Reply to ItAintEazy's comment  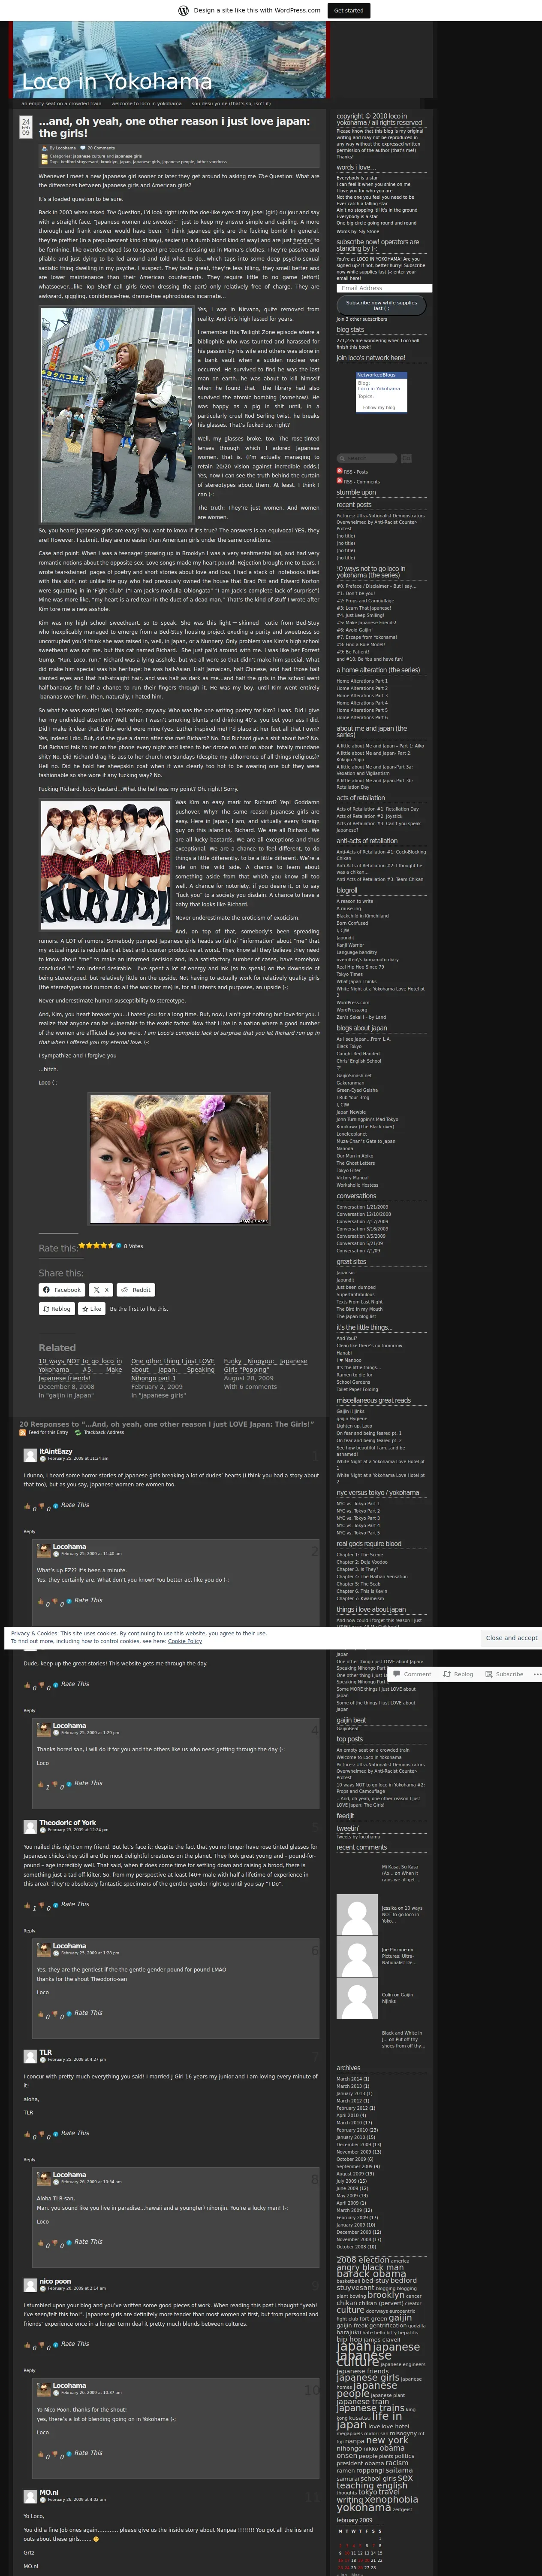30,1531
